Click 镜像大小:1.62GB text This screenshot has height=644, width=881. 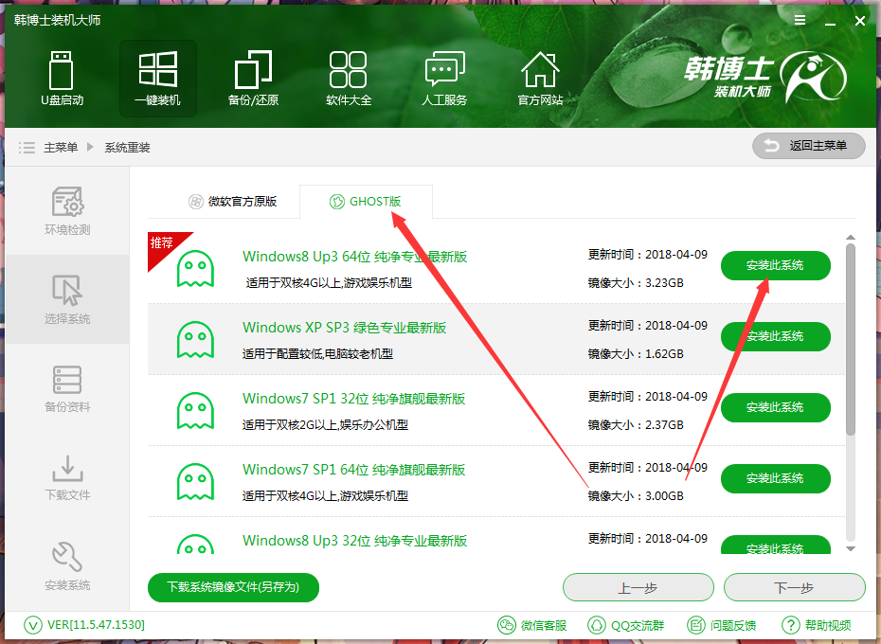click(x=636, y=354)
